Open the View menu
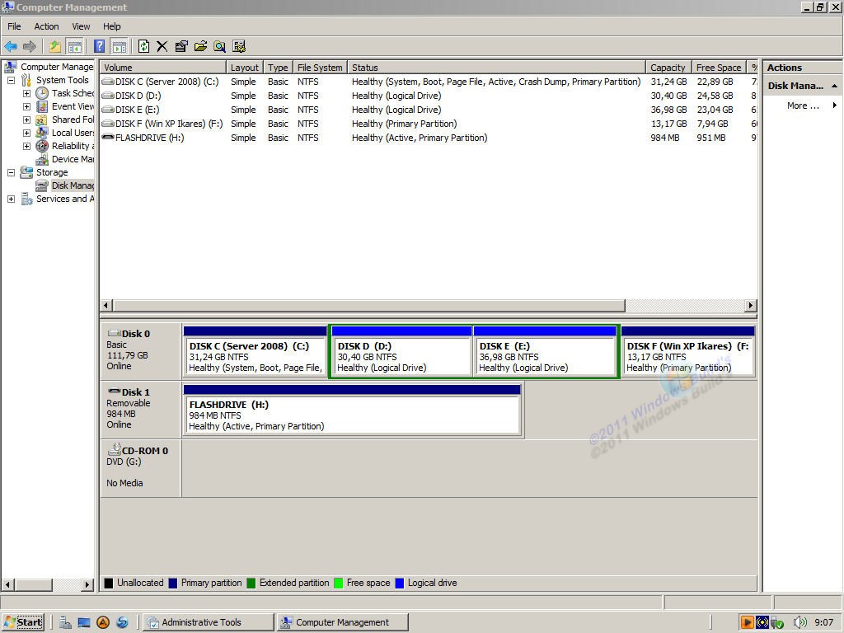The width and height of the screenshot is (844, 633). pos(81,26)
